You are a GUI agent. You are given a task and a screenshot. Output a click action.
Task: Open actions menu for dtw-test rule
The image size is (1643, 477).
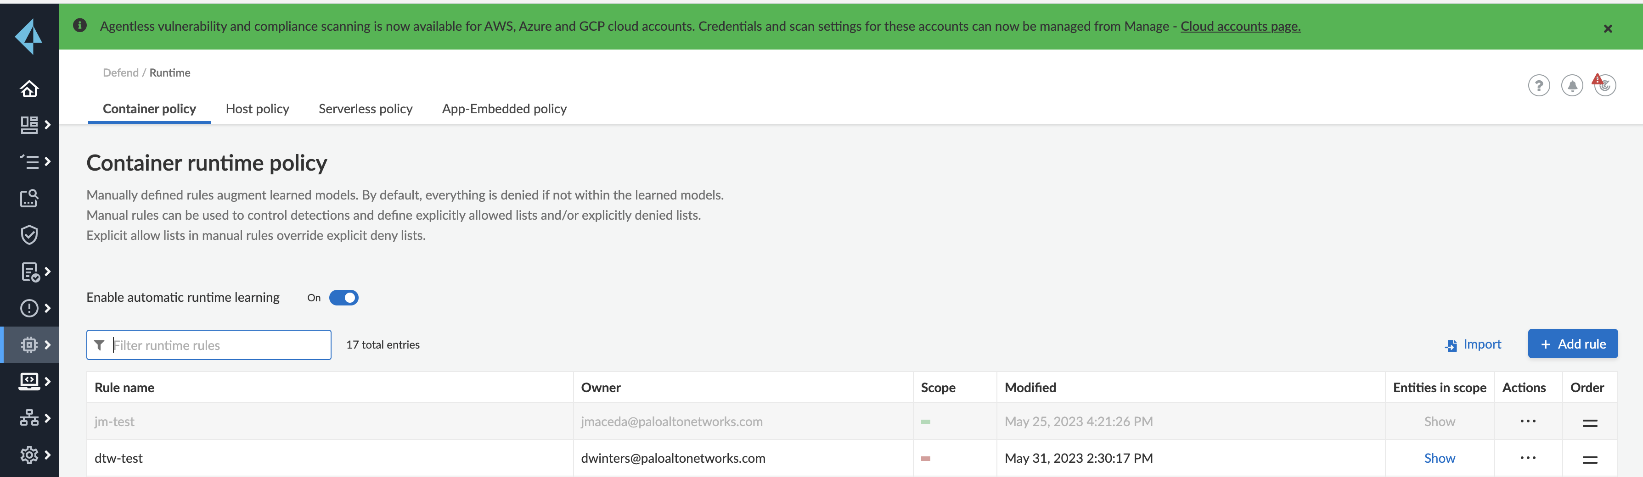(x=1528, y=458)
